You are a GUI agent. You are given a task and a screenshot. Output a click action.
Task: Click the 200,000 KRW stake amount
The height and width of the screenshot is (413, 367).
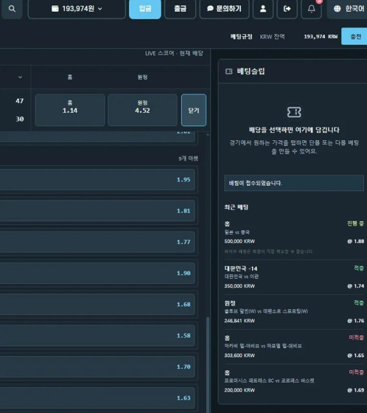(240, 390)
